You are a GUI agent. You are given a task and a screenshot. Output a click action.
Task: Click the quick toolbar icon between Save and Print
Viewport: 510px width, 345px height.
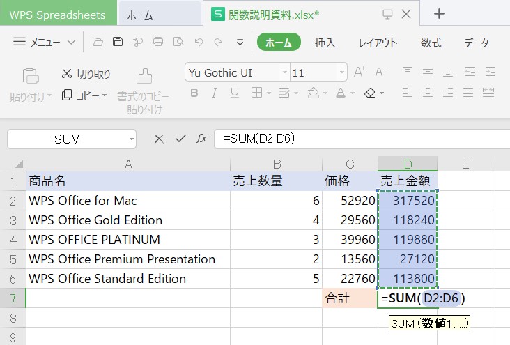138,42
